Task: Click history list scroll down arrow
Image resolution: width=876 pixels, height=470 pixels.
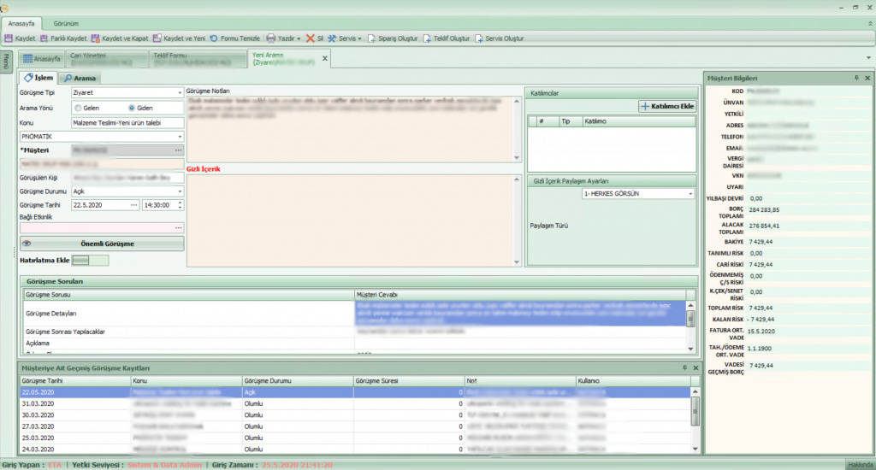Action: click(x=695, y=449)
